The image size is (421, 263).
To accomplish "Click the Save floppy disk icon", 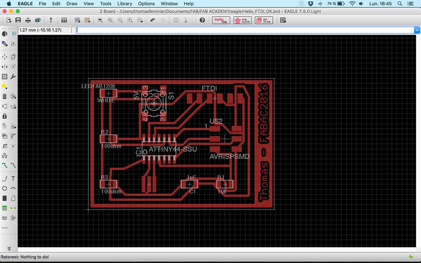I will (18, 20).
